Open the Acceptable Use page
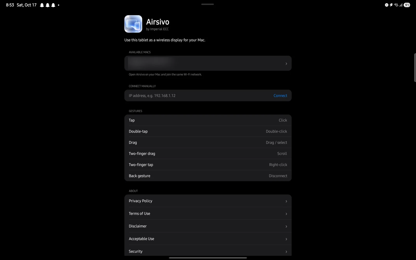Viewport: 416px width, 260px height. click(x=208, y=239)
